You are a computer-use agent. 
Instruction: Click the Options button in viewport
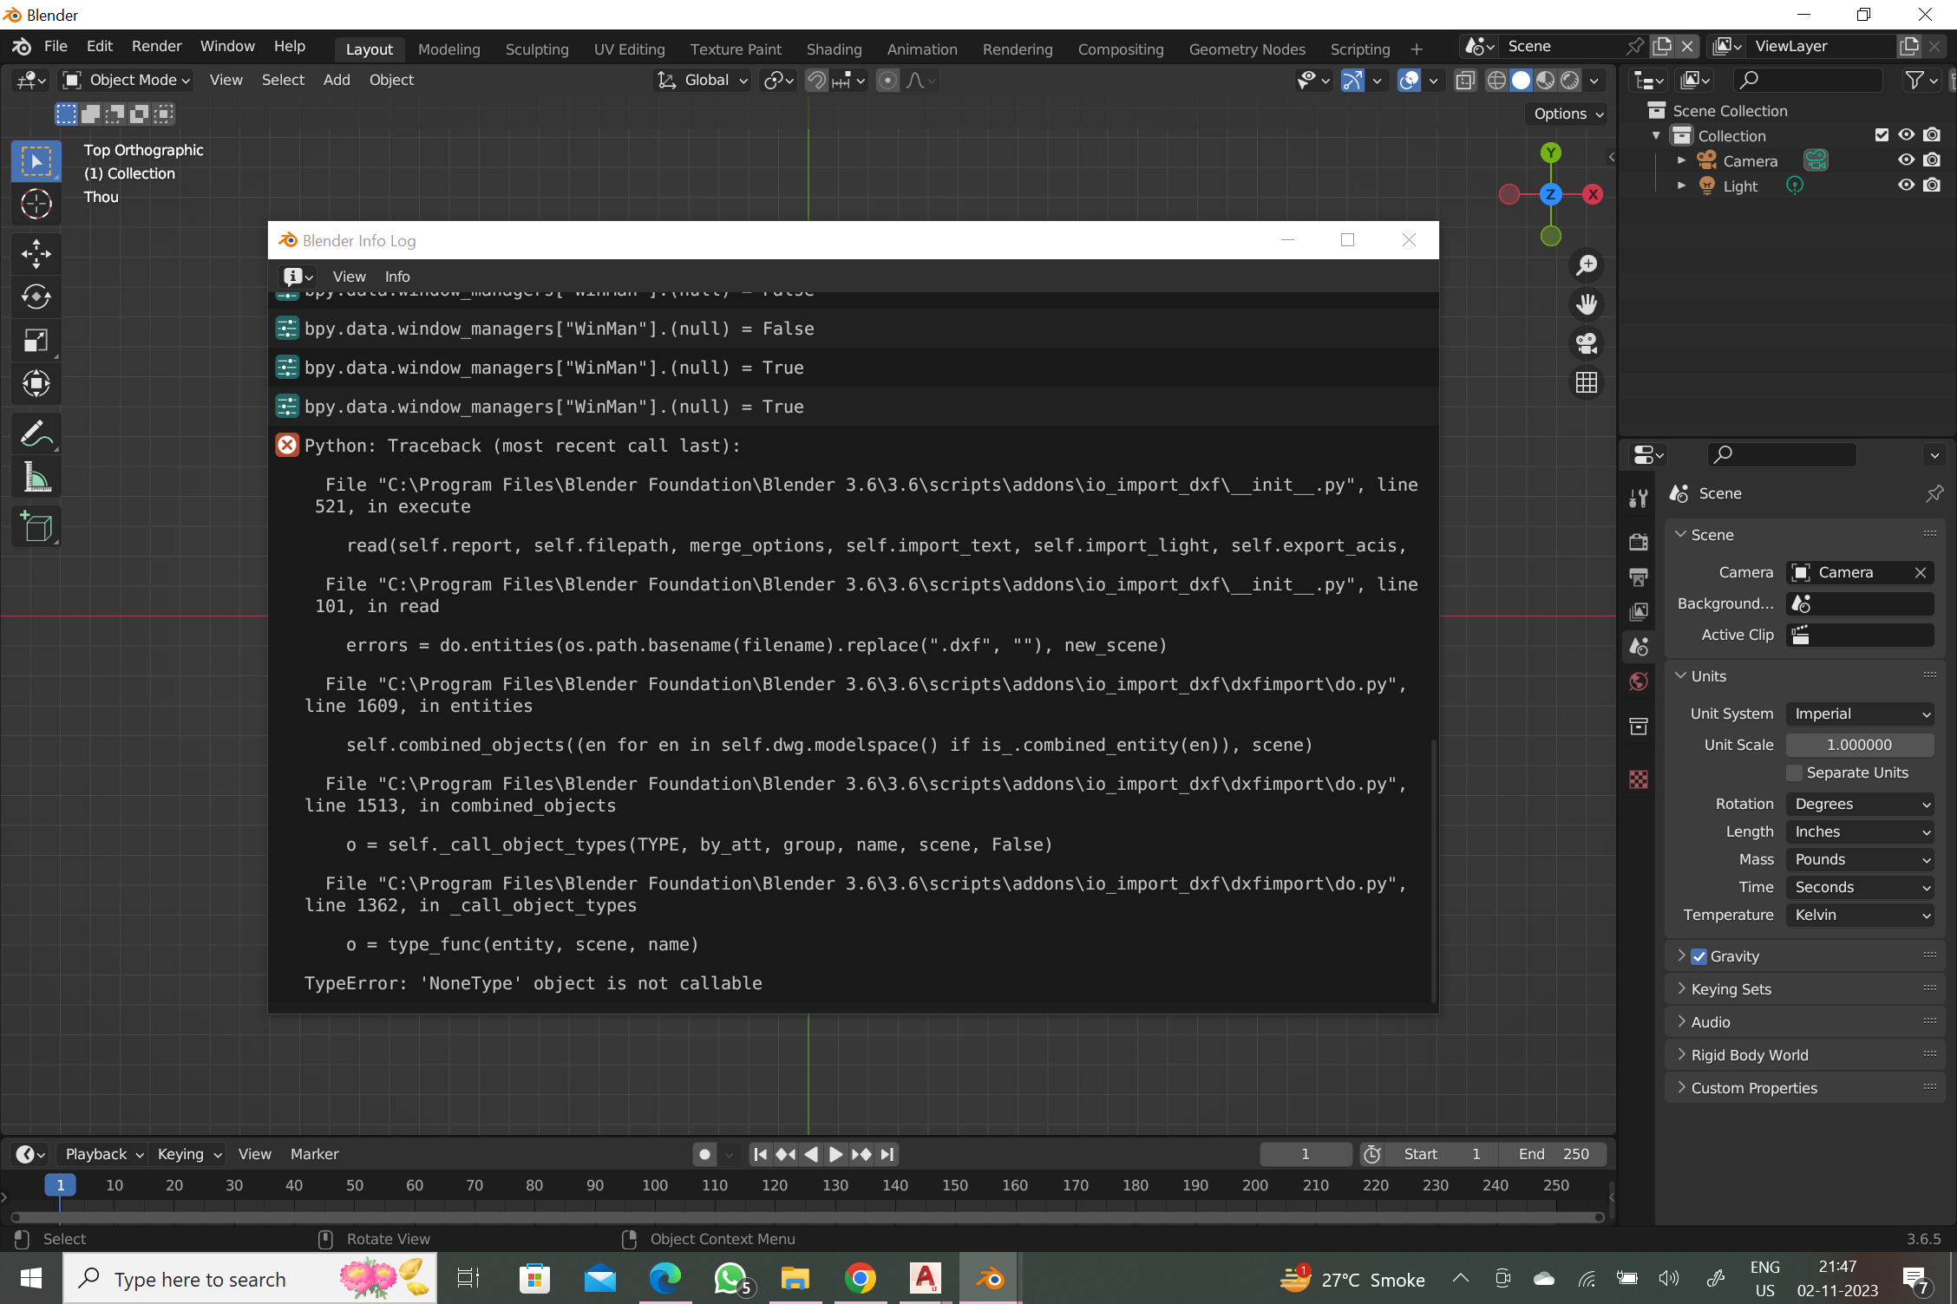(1568, 114)
